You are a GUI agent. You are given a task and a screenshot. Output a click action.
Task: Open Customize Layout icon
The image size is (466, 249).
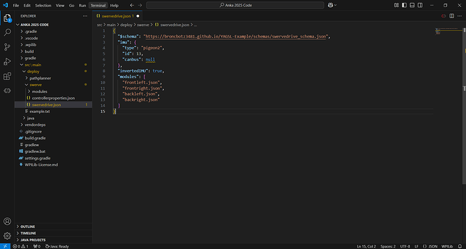pos(396,5)
